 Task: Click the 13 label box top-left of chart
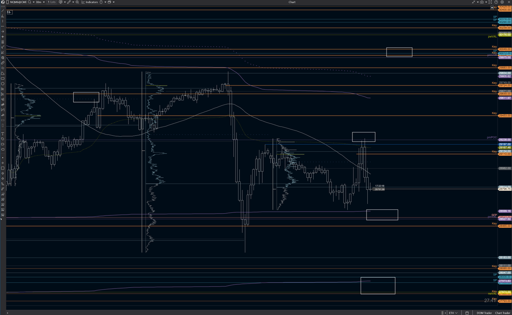[9, 12]
